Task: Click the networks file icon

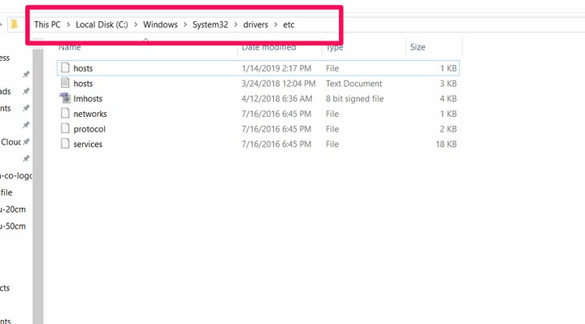Action: click(65, 114)
